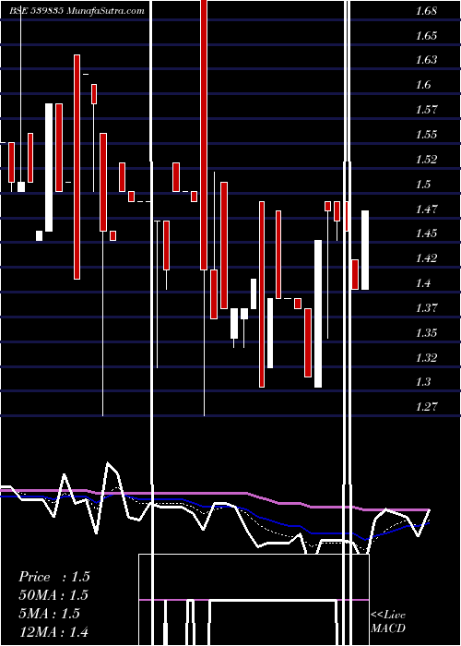461x646 pixels.
Task: Click the BSE MunafaSutra.com chart title
Action: (77, 11)
